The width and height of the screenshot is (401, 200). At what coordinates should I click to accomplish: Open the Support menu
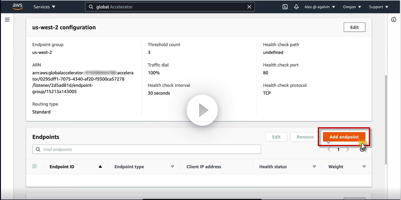pos(378,7)
